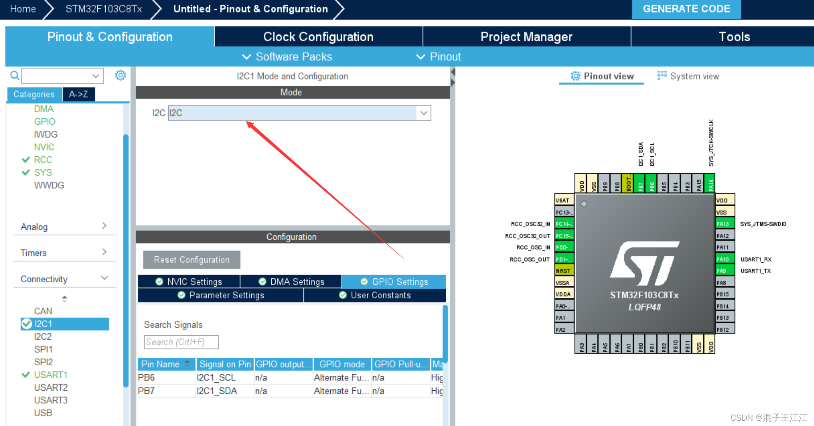Switch to User Constants tab
The height and width of the screenshot is (426, 814).
point(375,295)
